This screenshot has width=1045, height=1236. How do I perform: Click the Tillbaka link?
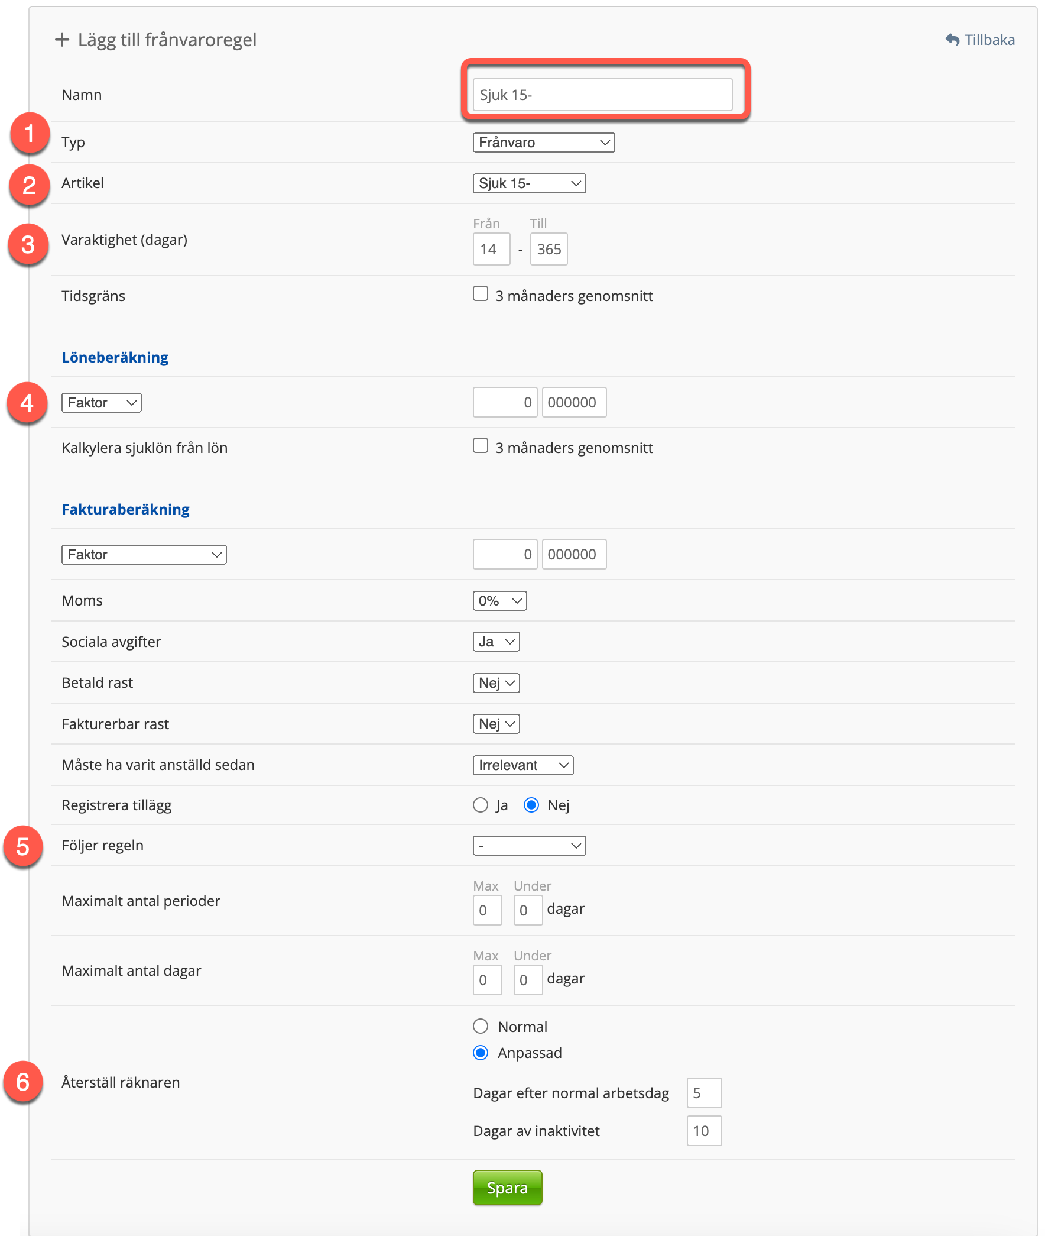pyautogui.click(x=989, y=40)
